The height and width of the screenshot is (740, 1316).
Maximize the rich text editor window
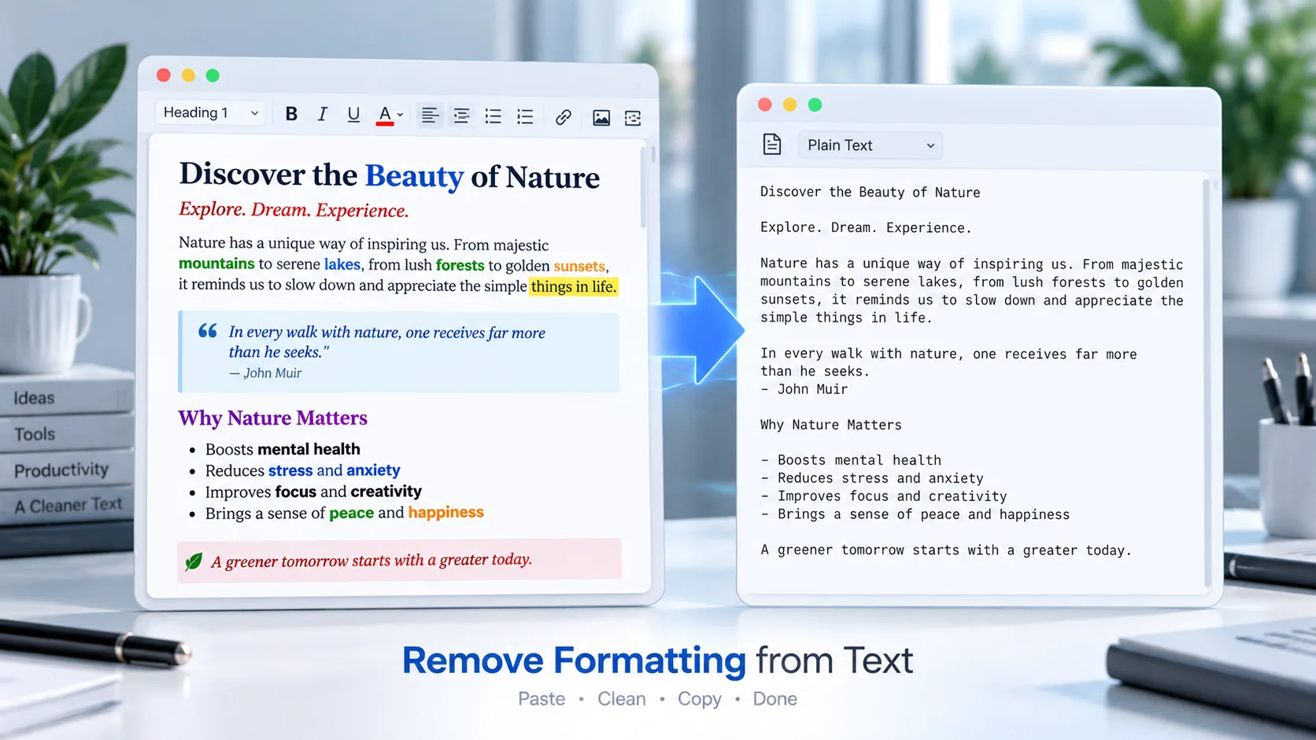(x=213, y=75)
